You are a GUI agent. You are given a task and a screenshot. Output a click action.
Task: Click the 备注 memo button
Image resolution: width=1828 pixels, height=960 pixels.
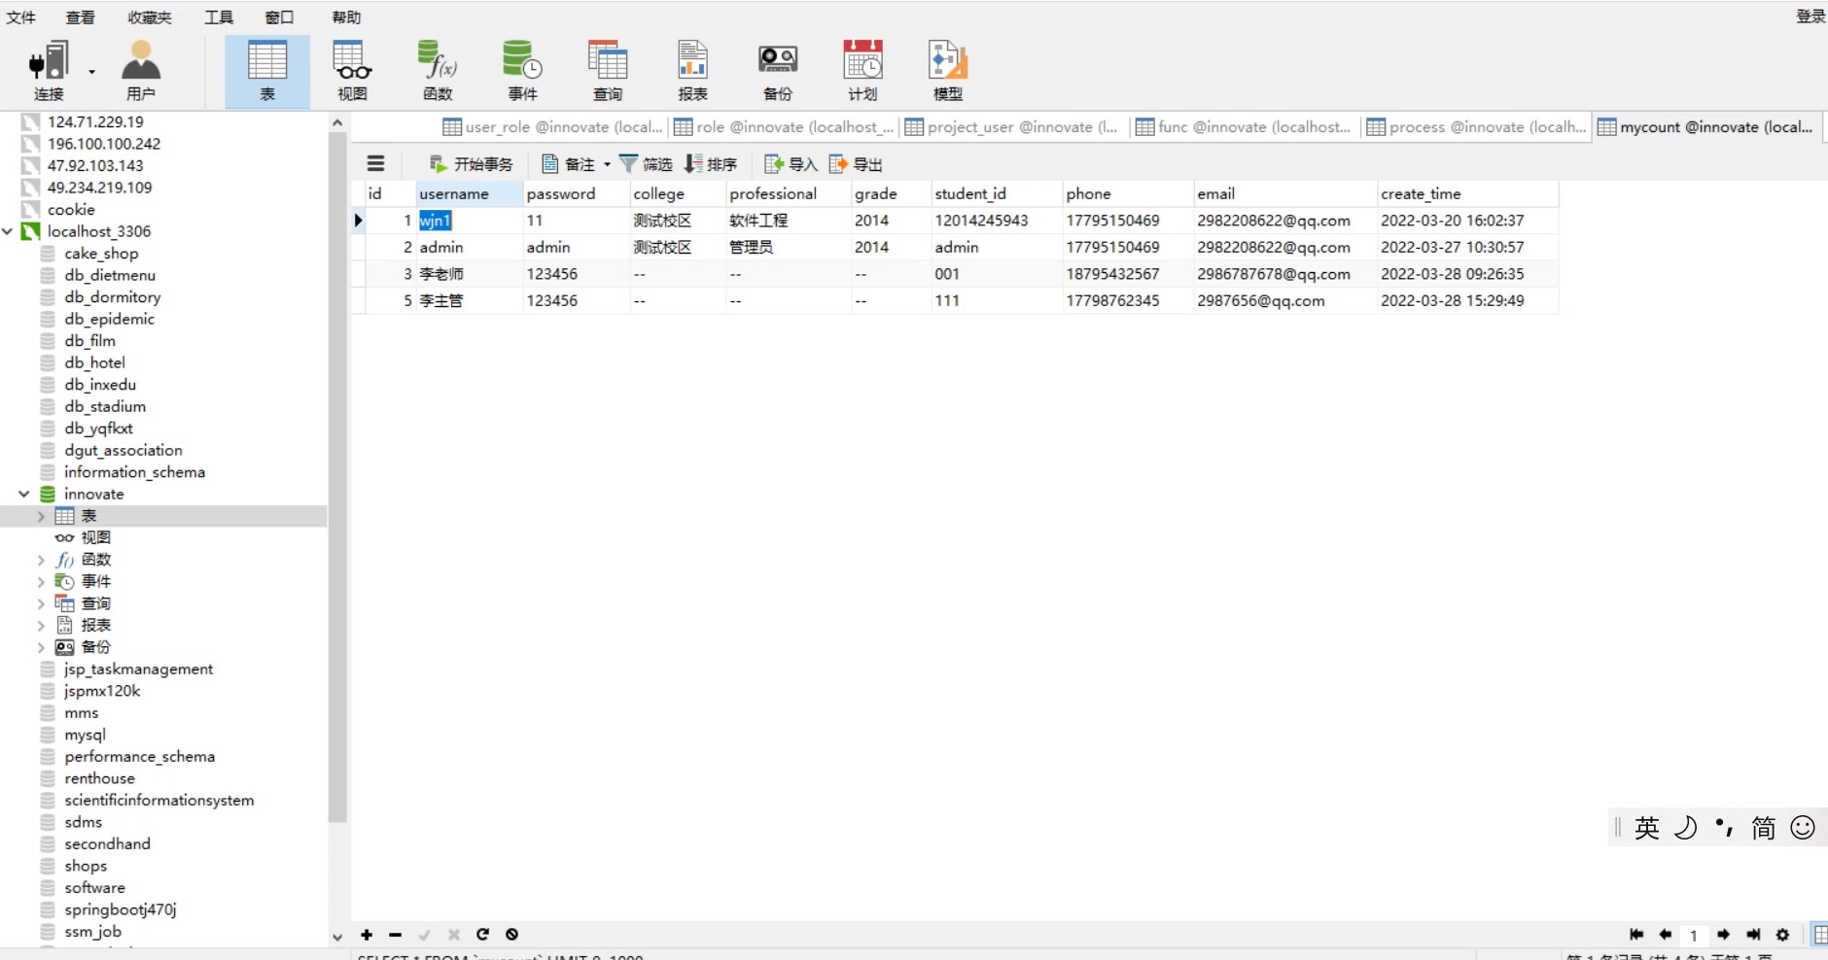[569, 164]
